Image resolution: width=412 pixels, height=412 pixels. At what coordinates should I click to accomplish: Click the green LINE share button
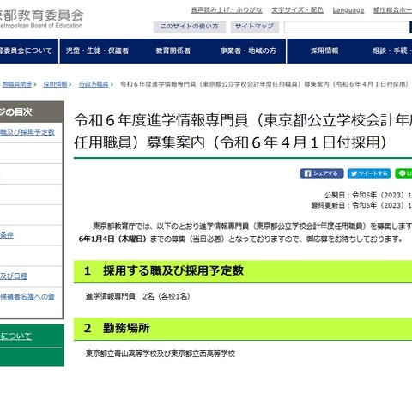click(x=403, y=173)
